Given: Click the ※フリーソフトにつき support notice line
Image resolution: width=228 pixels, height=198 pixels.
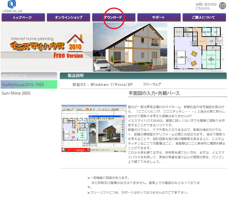Looking at the screenshot, I should point(138,192).
